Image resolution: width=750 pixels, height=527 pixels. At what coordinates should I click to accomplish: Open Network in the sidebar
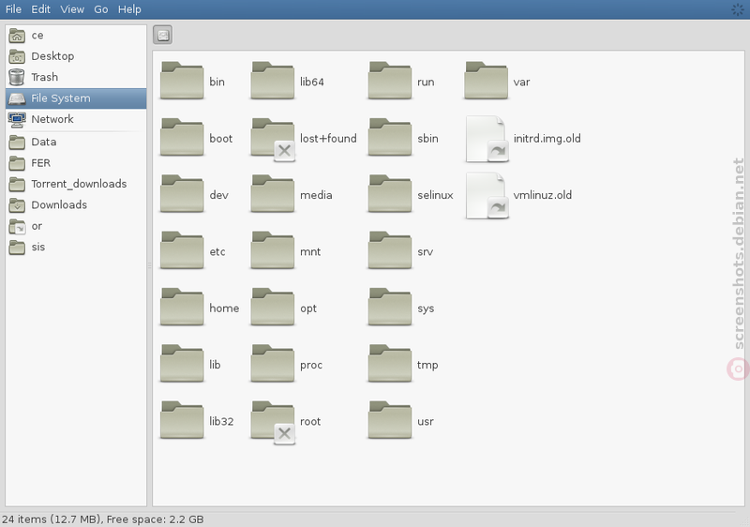click(76, 119)
